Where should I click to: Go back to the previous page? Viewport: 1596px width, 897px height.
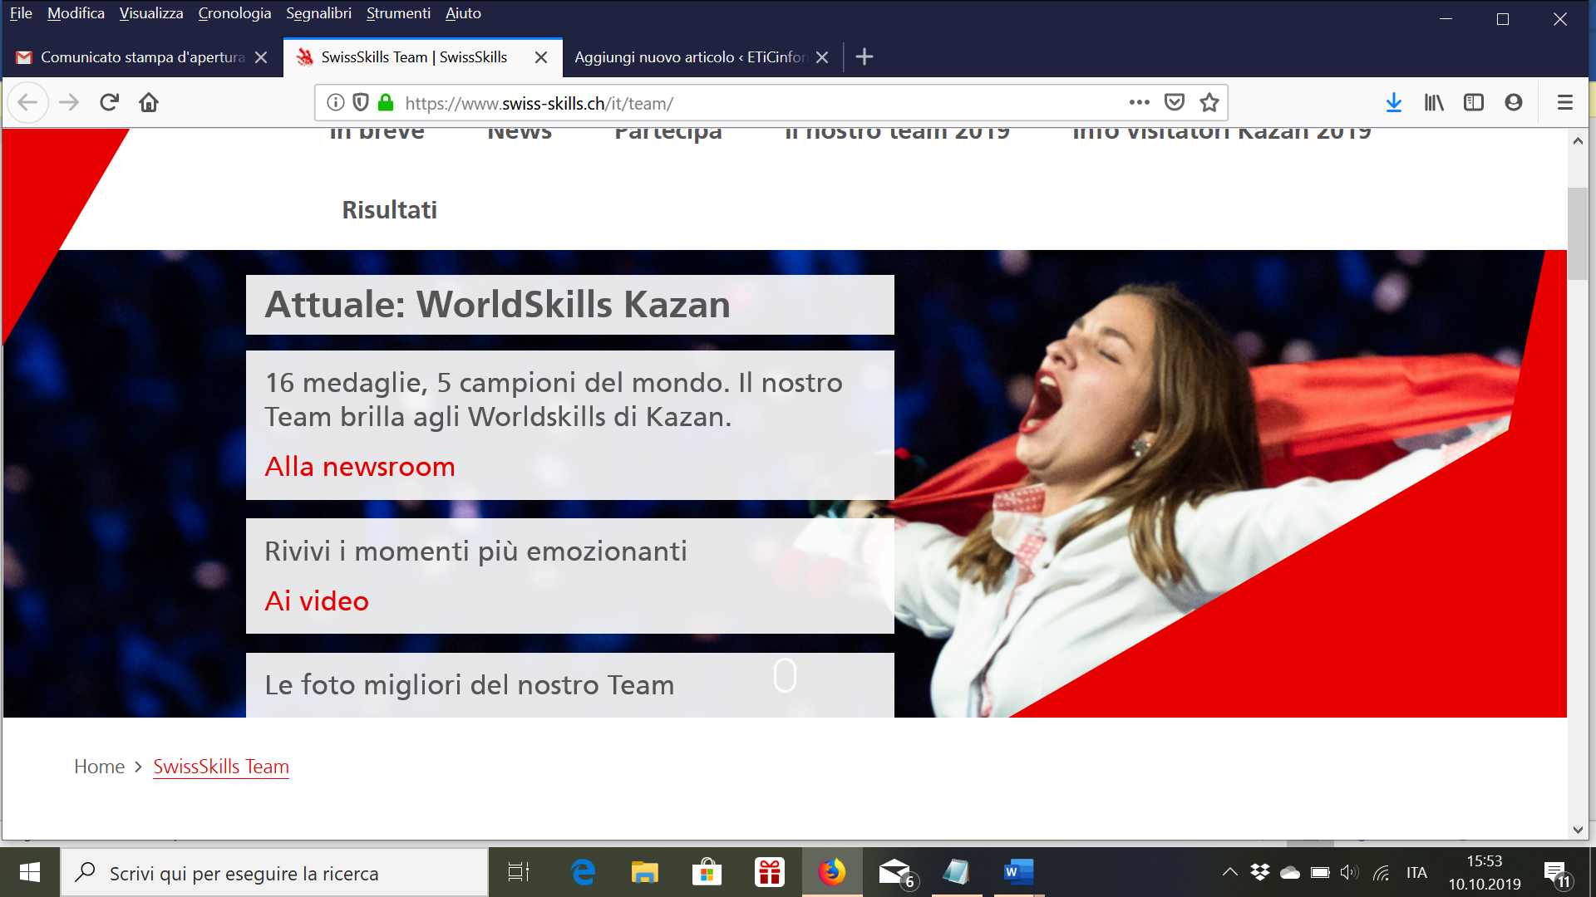[27, 103]
